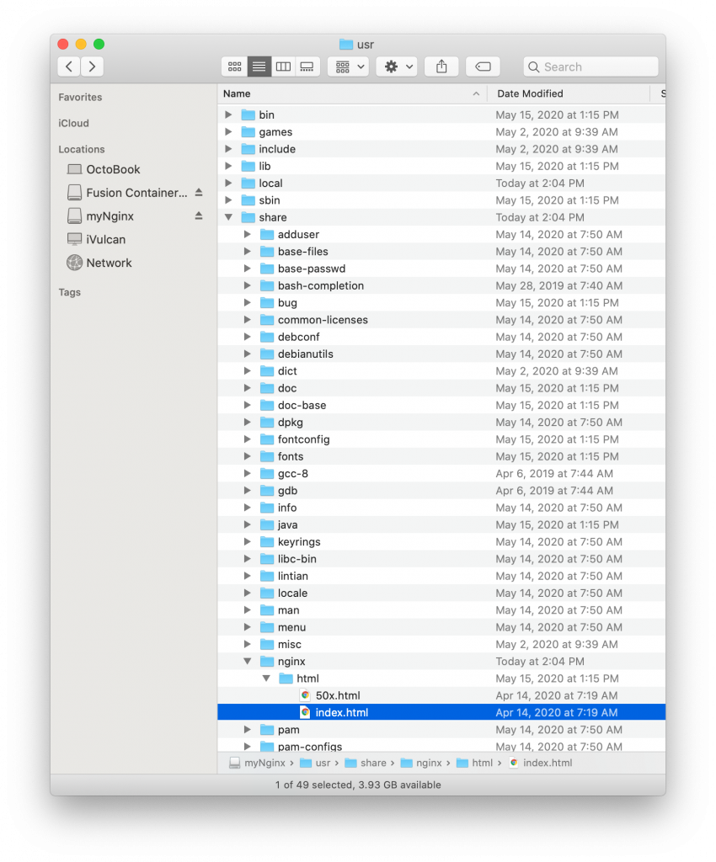The height and width of the screenshot is (862, 716).
Task: Switch to list view
Action: click(x=259, y=67)
